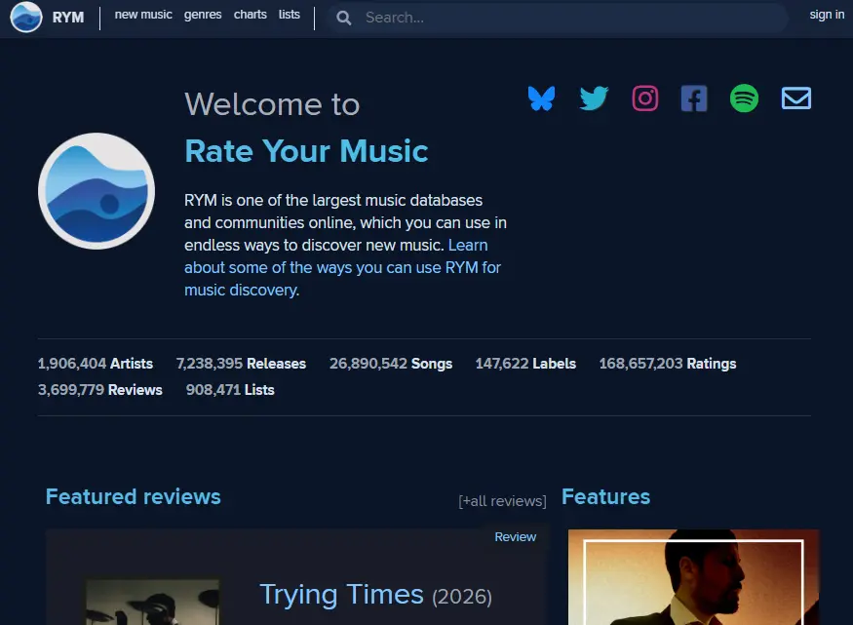Click the 3,699,779 Reviews stat
This screenshot has width=853, height=625.
coord(100,390)
